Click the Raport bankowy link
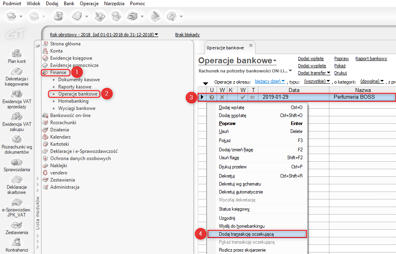The image size is (396, 254). click(x=371, y=59)
